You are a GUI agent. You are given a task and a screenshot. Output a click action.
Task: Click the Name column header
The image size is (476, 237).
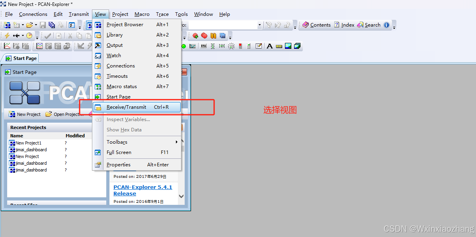pyautogui.click(x=17, y=136)
